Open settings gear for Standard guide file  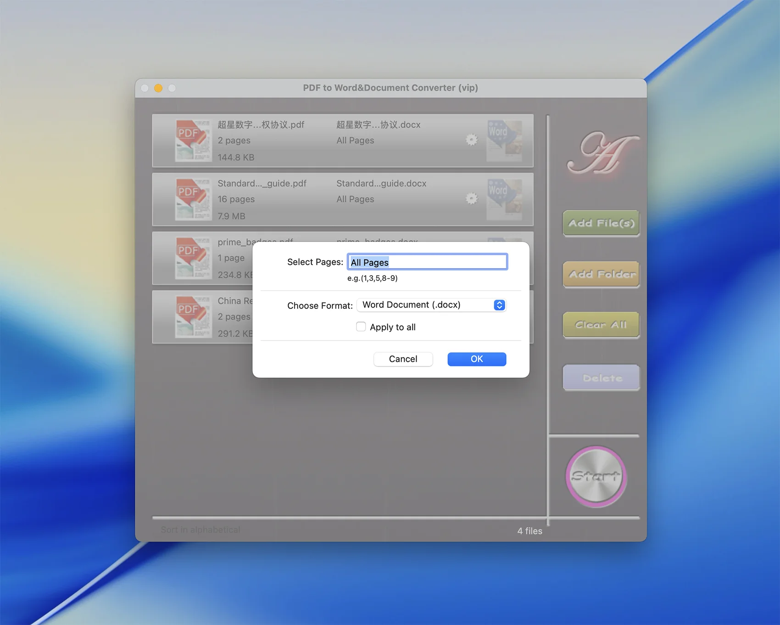pyautogui.click(x=471, y=199)
